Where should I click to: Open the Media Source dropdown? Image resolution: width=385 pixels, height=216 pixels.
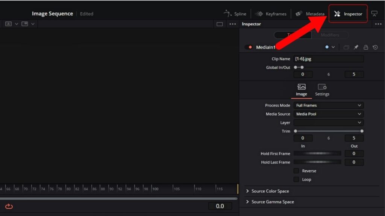328,114
